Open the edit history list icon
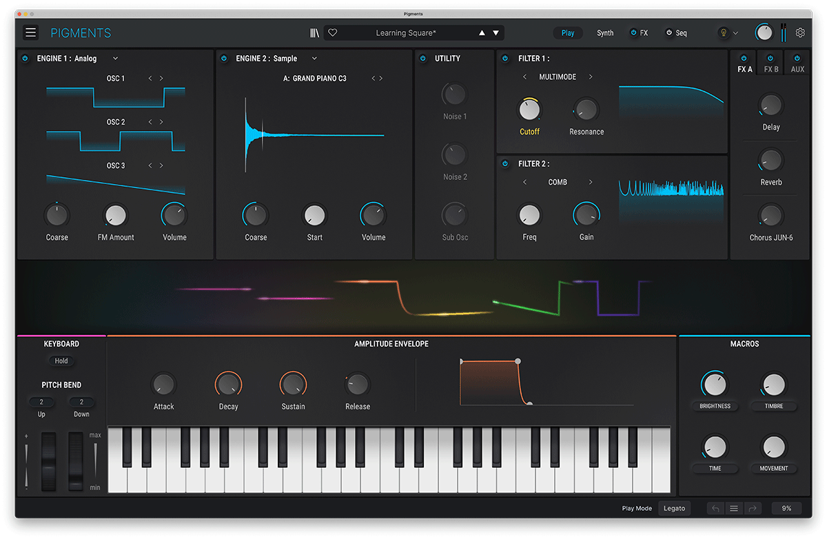 (x=734, y=508)
